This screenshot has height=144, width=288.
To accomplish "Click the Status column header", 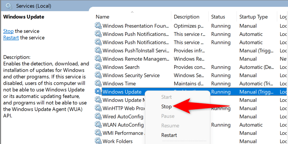I will point(218,17).
